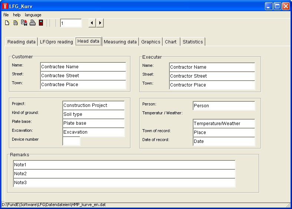Click the Remarks group label

[20, 155]
